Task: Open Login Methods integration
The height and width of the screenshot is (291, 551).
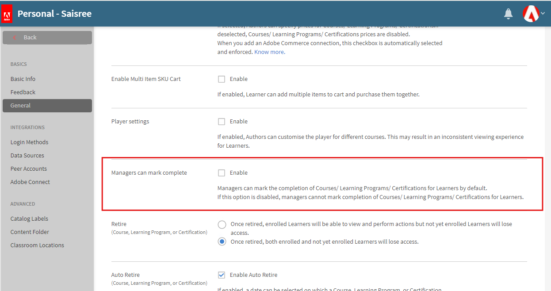Action: click(29, 142)
